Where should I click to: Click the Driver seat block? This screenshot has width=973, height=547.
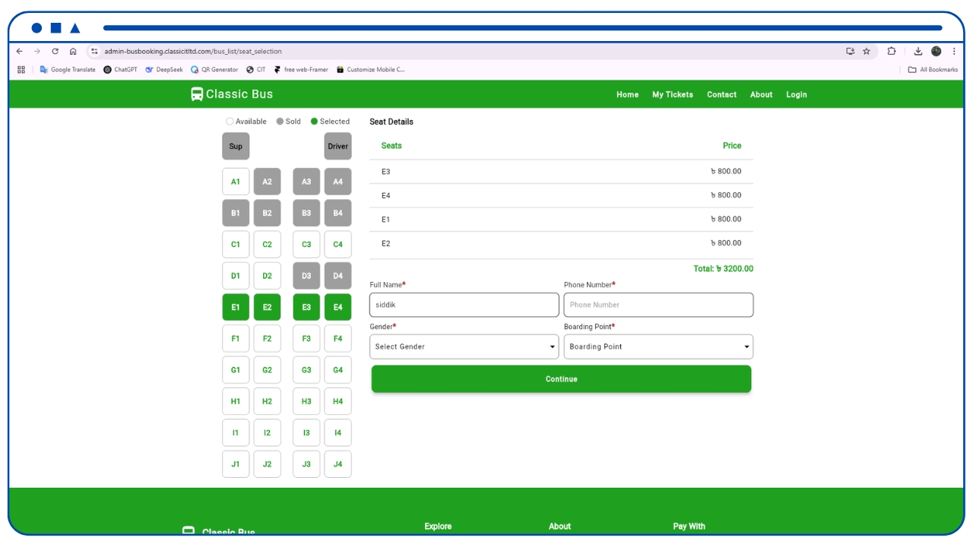338,147
